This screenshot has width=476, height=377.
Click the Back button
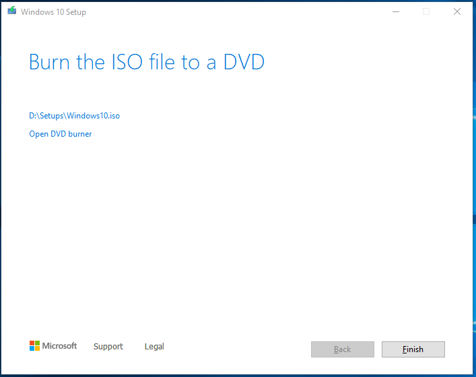[343, 349]
